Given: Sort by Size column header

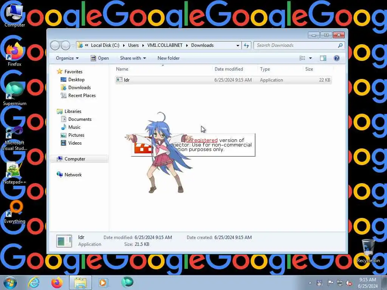Looking at the screenshot, I should (x=318, y=69).
